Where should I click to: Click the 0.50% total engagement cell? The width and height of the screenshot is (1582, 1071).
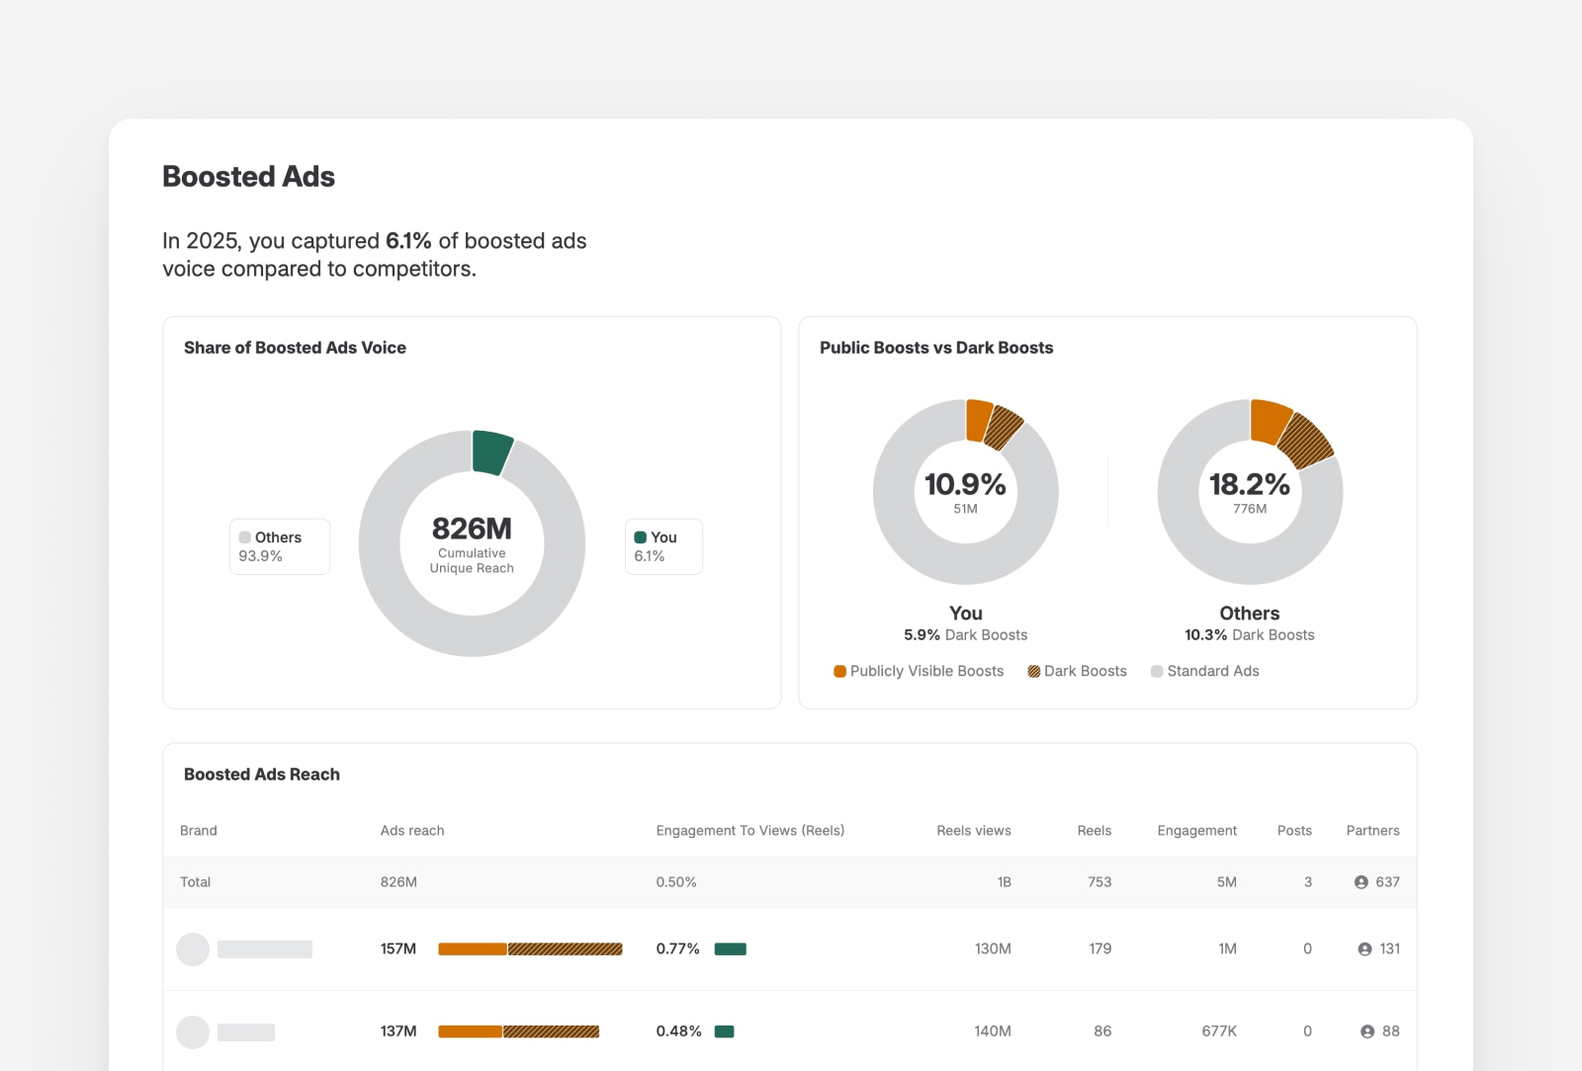point(676,882)
